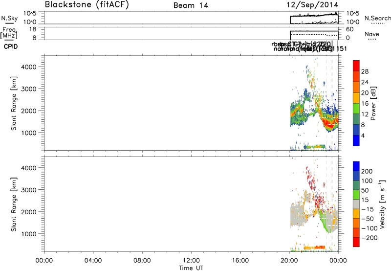The height and width of the screenshot is (271, 391).
Task: Click the "Freq. [MHz]" axis label
Action: coord(9,33)
